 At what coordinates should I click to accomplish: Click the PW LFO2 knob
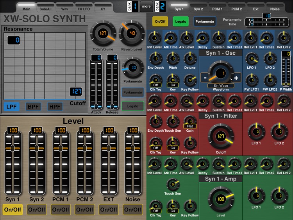[270, 80]
